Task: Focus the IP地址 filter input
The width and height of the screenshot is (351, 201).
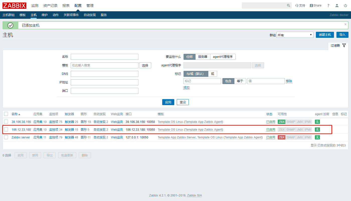Action: click(105, 82)
